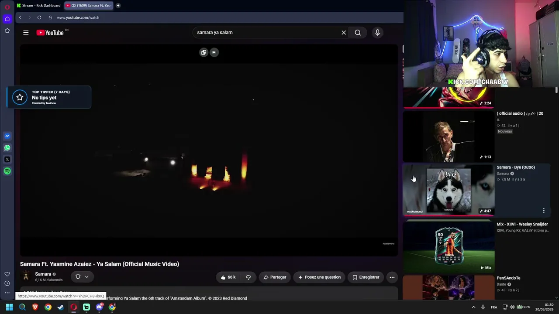559x314 pixels.
Task: Dislike the Ya Salam video
Action: click(248, 277)
